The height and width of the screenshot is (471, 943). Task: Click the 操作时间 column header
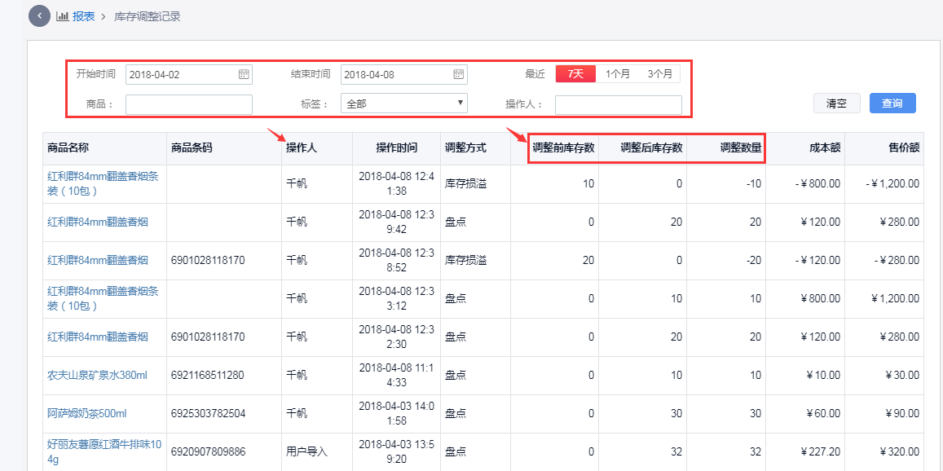pyautogui.click(x=396, y=148)
